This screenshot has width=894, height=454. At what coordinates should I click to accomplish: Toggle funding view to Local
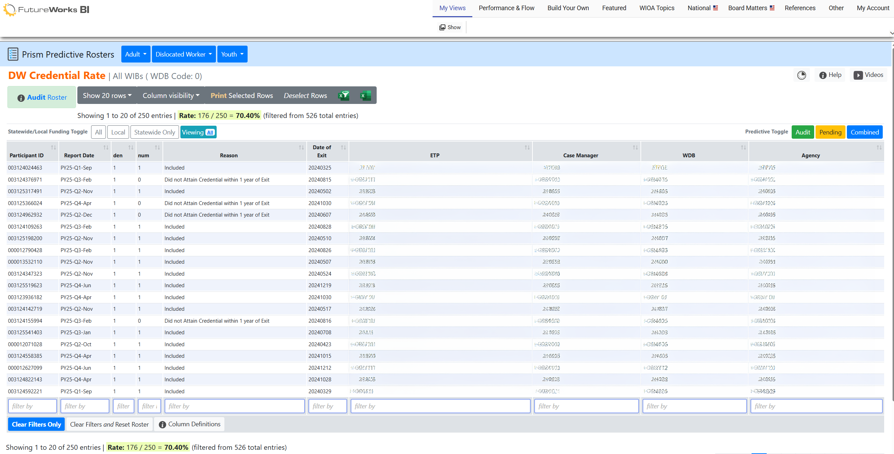pos(118,132)
